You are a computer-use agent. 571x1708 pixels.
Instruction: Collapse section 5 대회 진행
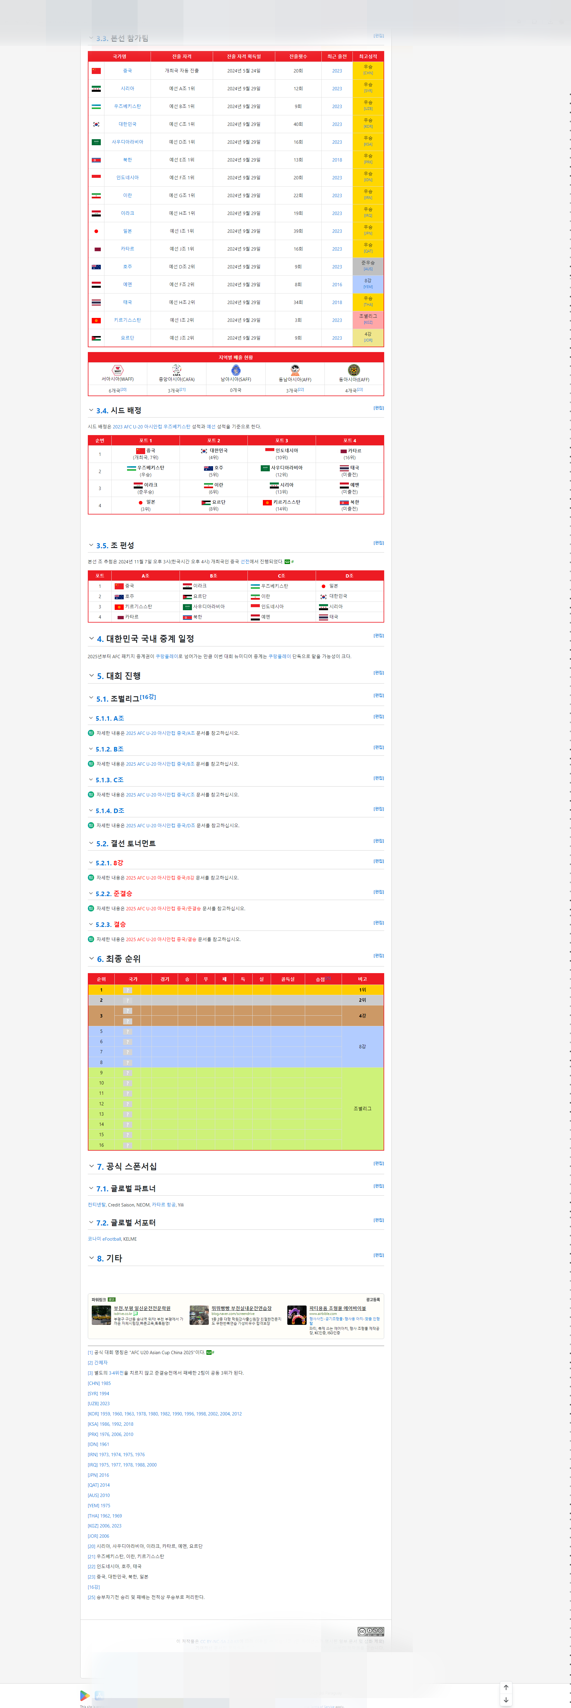pos(91,676)
